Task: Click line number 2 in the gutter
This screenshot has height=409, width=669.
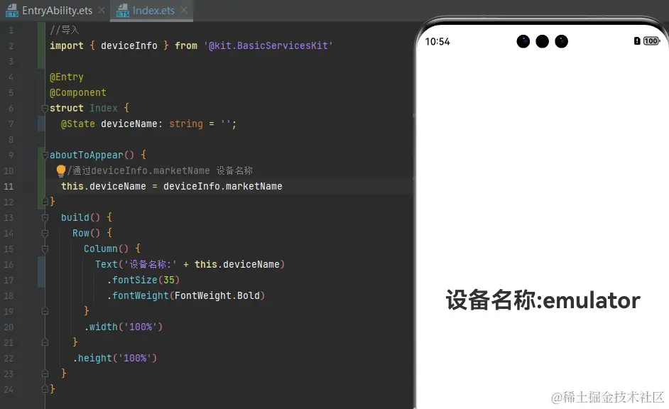Action: click(x=11, y=46)
